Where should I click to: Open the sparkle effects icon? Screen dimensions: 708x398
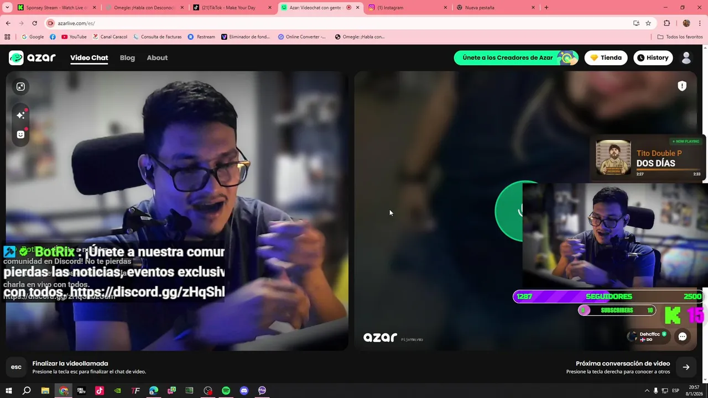20,115
